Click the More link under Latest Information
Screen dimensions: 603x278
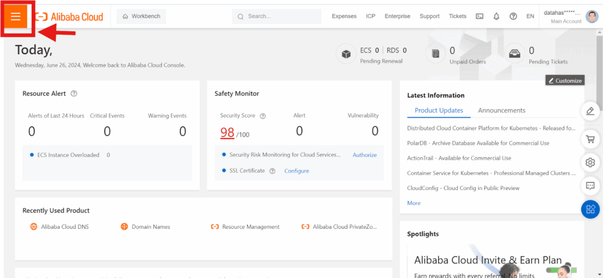click(x=414, y=203)
